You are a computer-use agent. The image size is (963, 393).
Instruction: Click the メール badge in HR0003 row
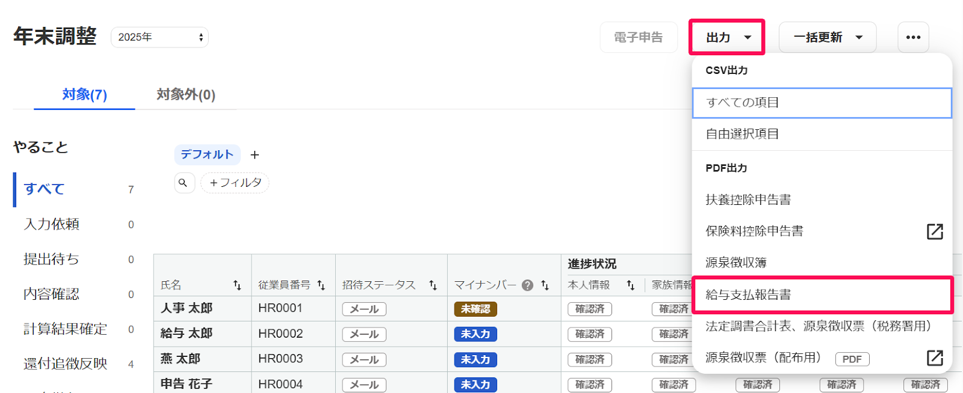coord(364,359)
